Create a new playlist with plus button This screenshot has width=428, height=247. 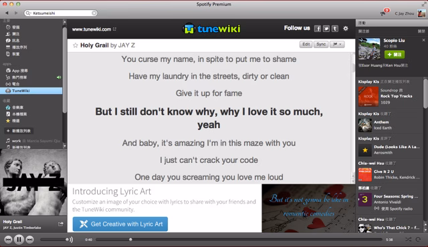point(19,131)
